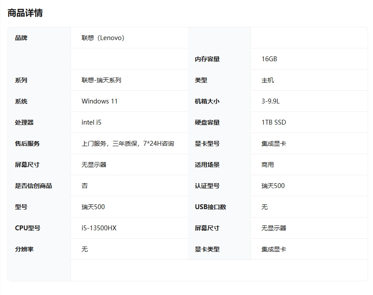Click the 商品详情 heading
The image size is (373, 295).
(25, 13)
